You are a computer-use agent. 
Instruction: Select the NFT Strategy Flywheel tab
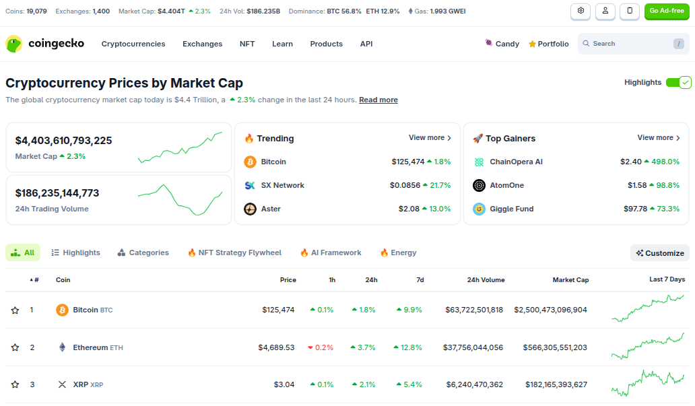[x=234, y=253]
